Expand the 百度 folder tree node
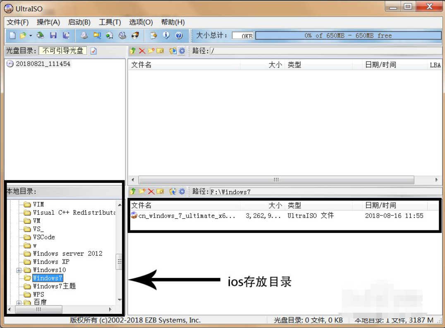445x328 pixels. point(19,303)
